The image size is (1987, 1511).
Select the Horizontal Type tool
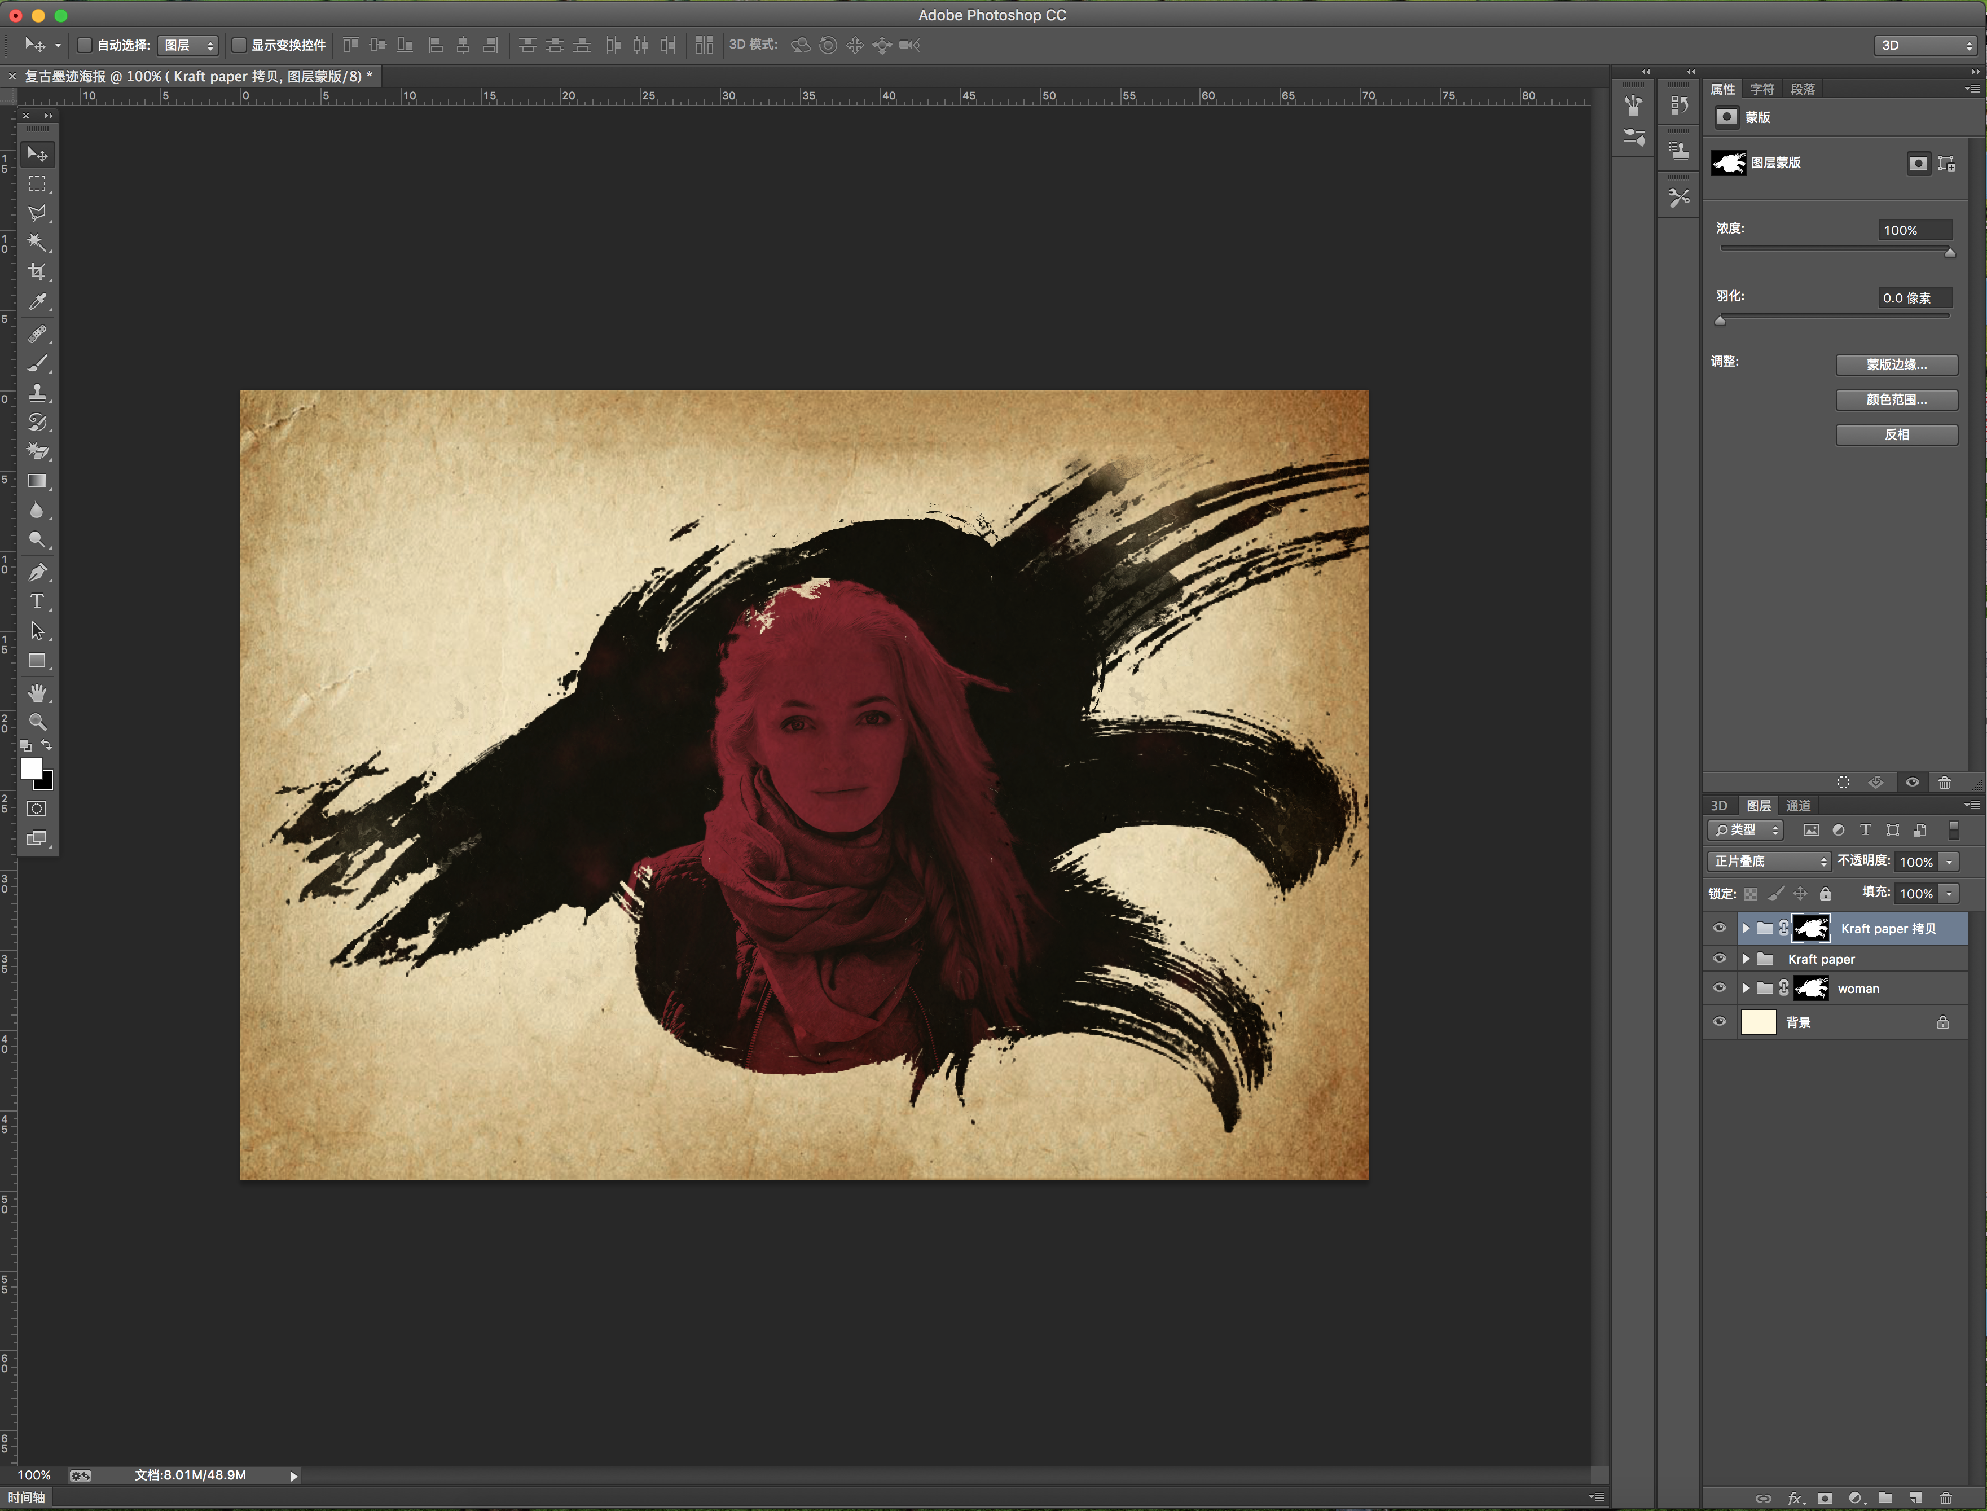click(37, 601)
